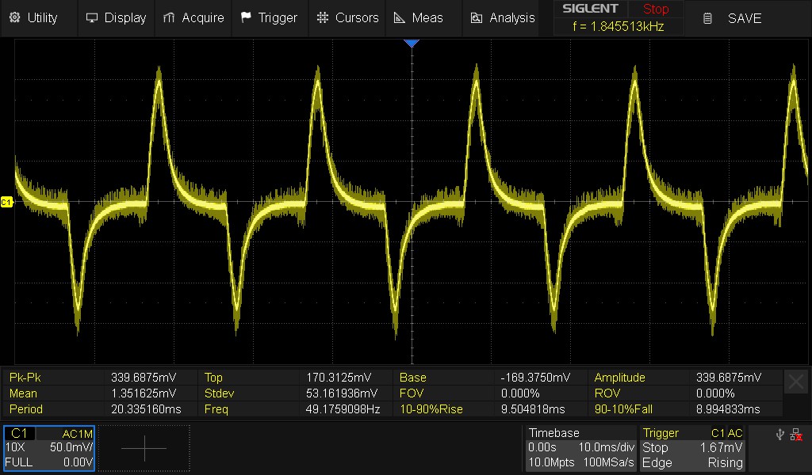The width and height of the screenshot is (812, 475).
Task: Click the USB connection status icon
Action: [x=780, y=435]
